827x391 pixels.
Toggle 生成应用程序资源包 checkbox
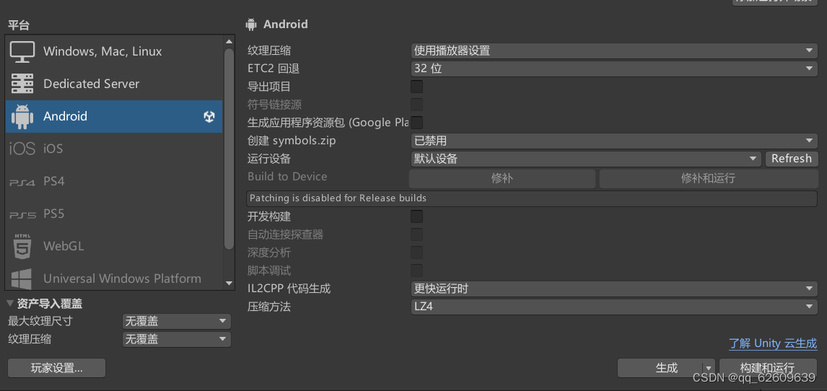[x=416, y=122]
